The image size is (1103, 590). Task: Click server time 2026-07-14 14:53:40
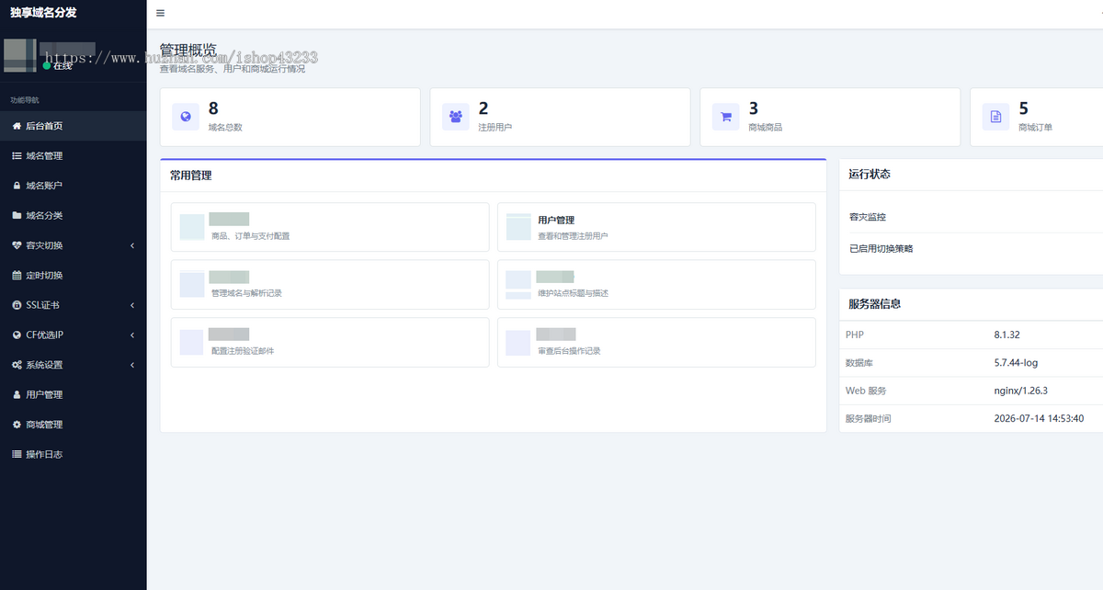1039,418
